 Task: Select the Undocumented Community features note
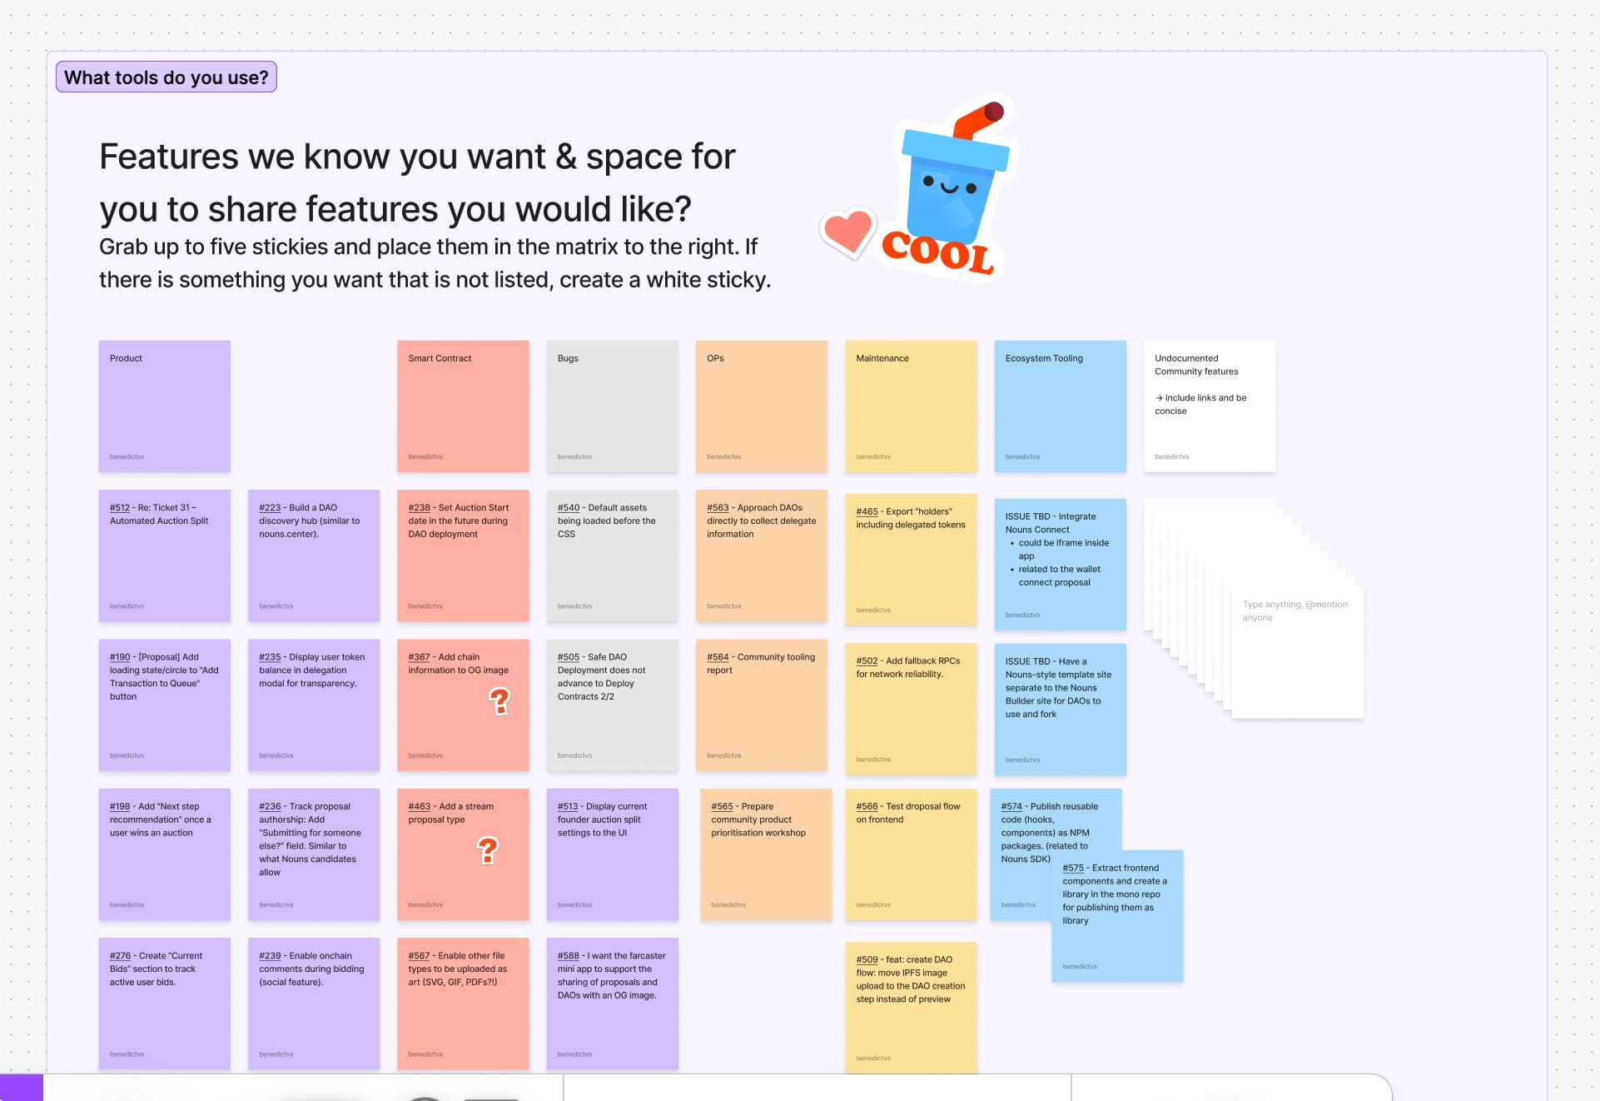click(x=1209, y=406)
